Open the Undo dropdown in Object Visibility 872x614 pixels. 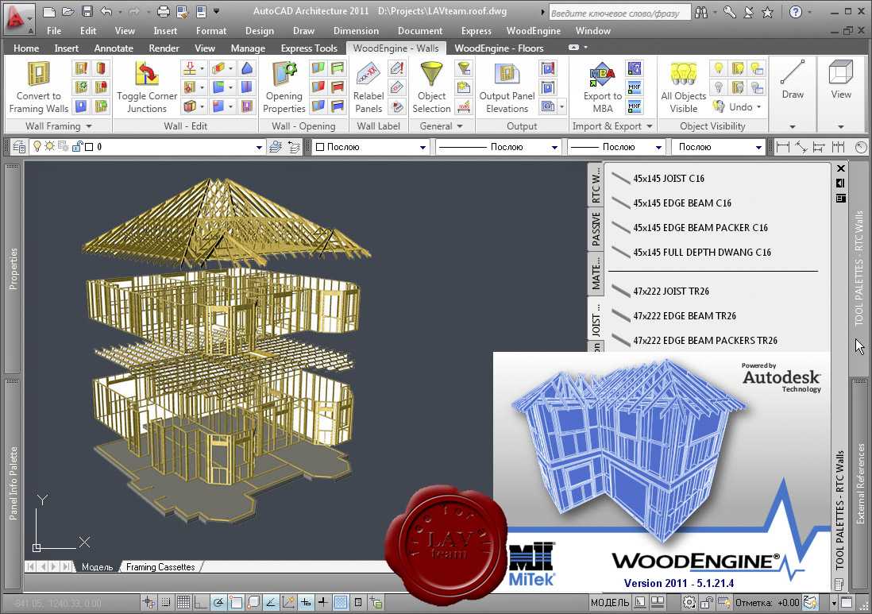click(758, 106)
